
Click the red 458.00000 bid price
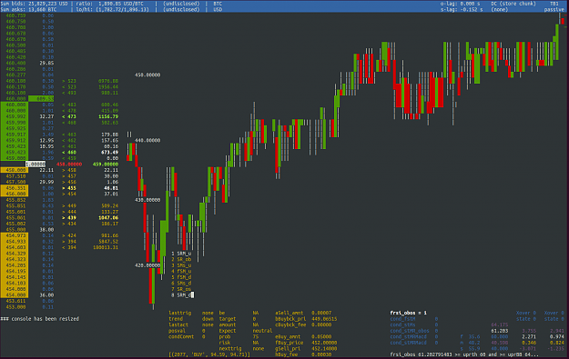tap(69, 165)
